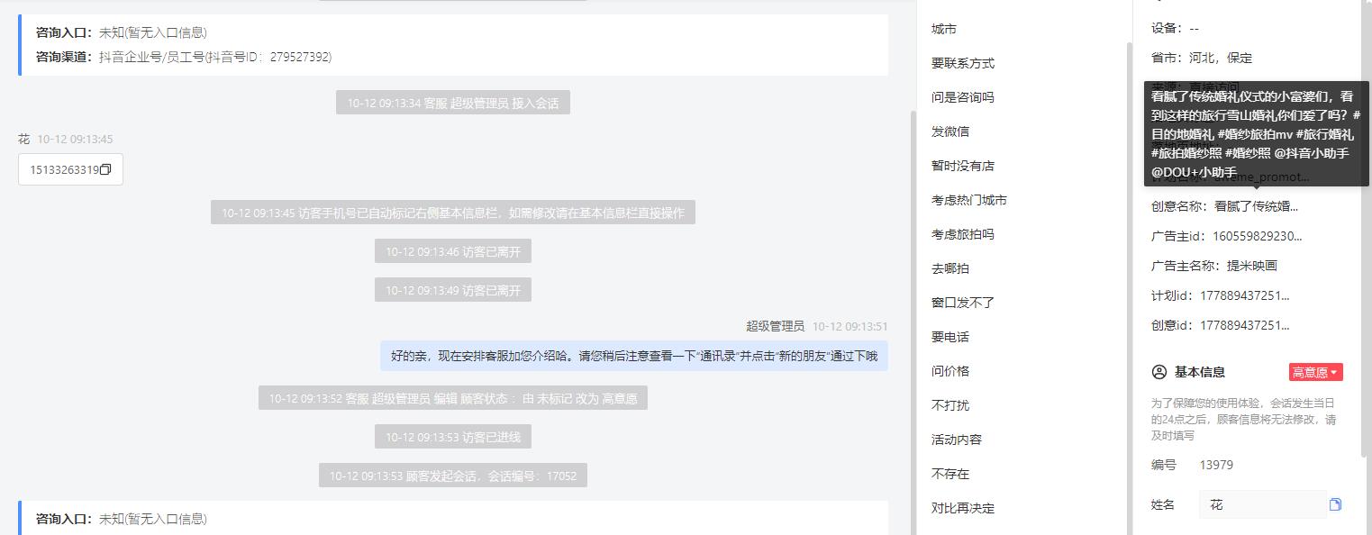Click the 编号 value 13979
The height and width of the screenshot is (535, 1372).
coord(1216,465)
